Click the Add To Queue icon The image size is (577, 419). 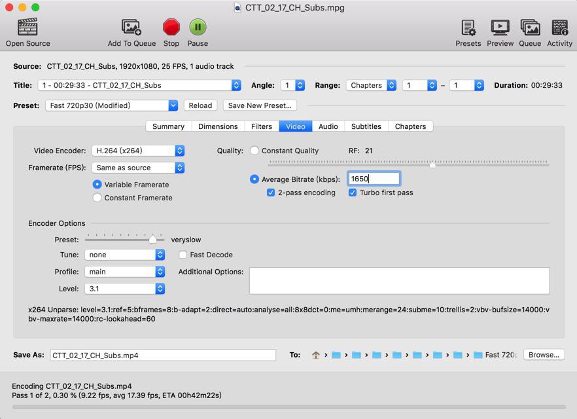click(x=131, y=27)
